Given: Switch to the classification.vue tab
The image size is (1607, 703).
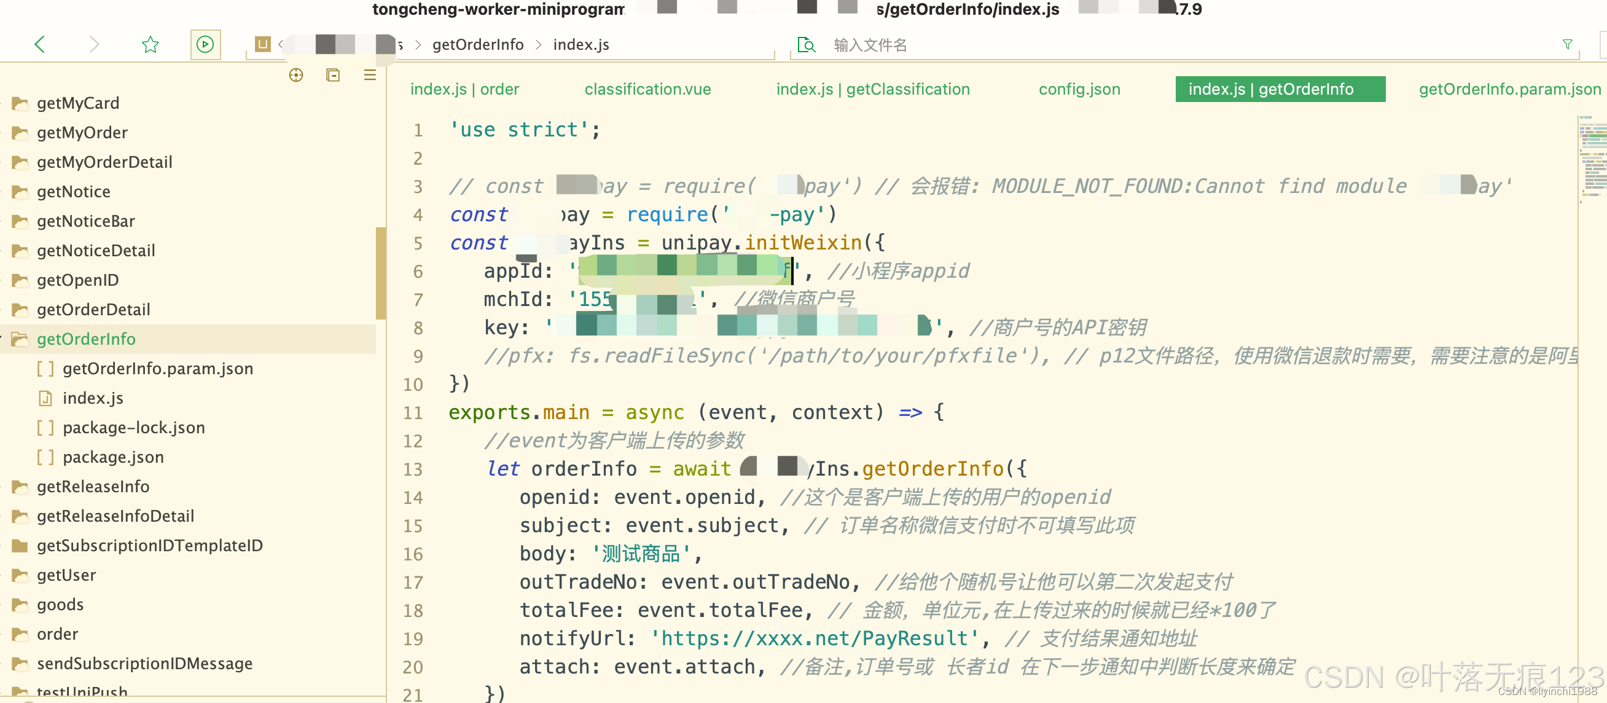Looking at the screenshot, I should [x=647, y=89].
